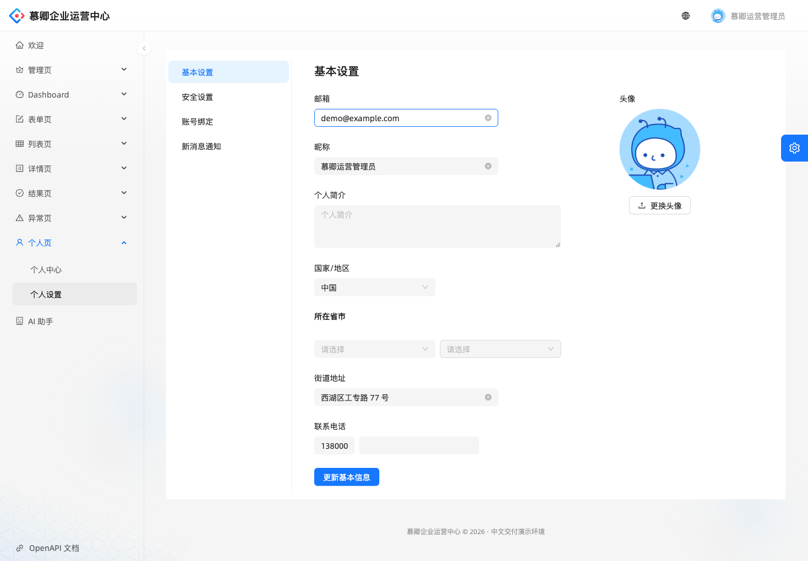Expand the 结果页 menu chevron

click(124, 193)
